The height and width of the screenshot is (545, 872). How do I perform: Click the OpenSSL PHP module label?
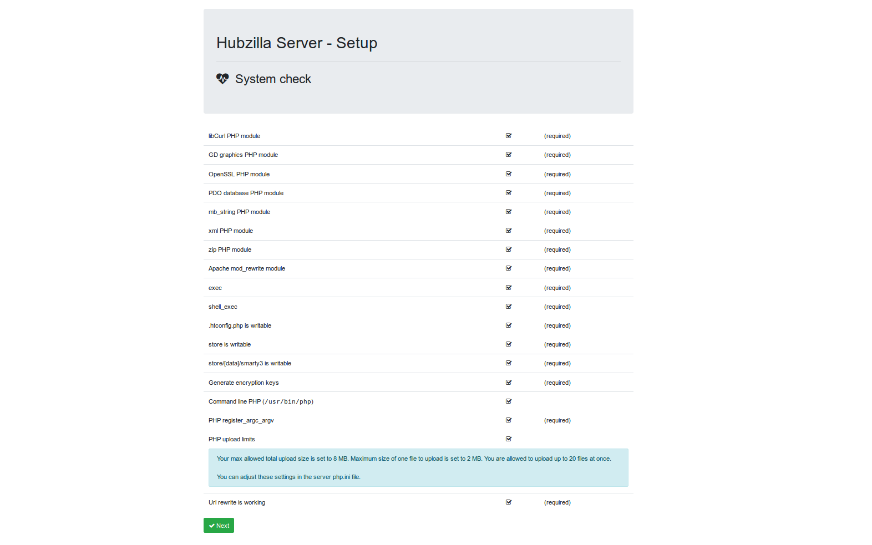click(x=239, y=174)
